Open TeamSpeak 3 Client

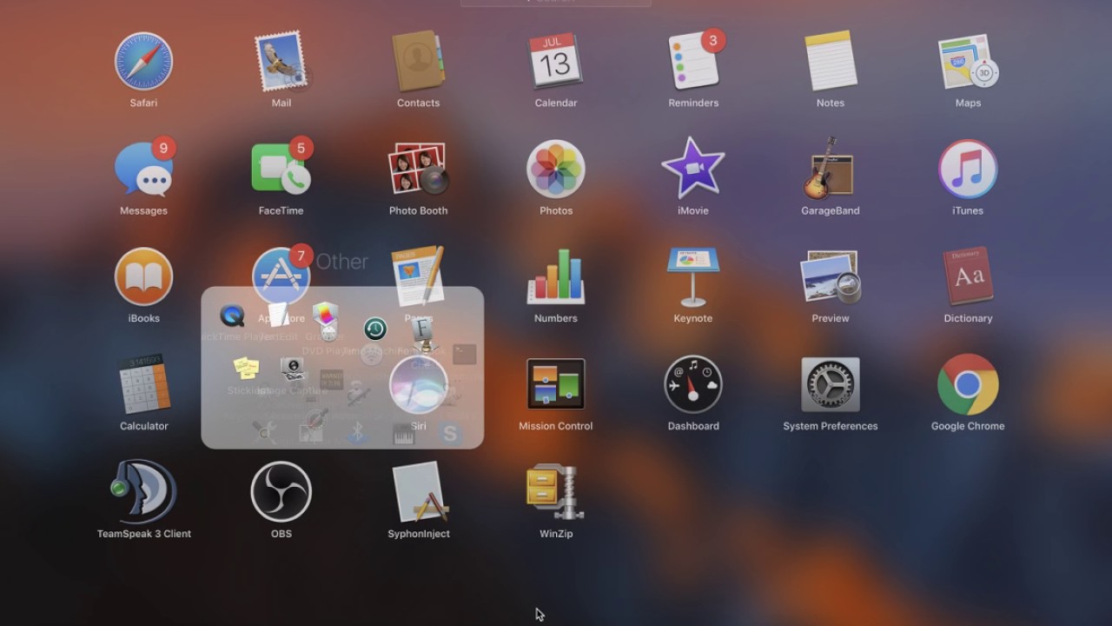[x=144, y=492]
